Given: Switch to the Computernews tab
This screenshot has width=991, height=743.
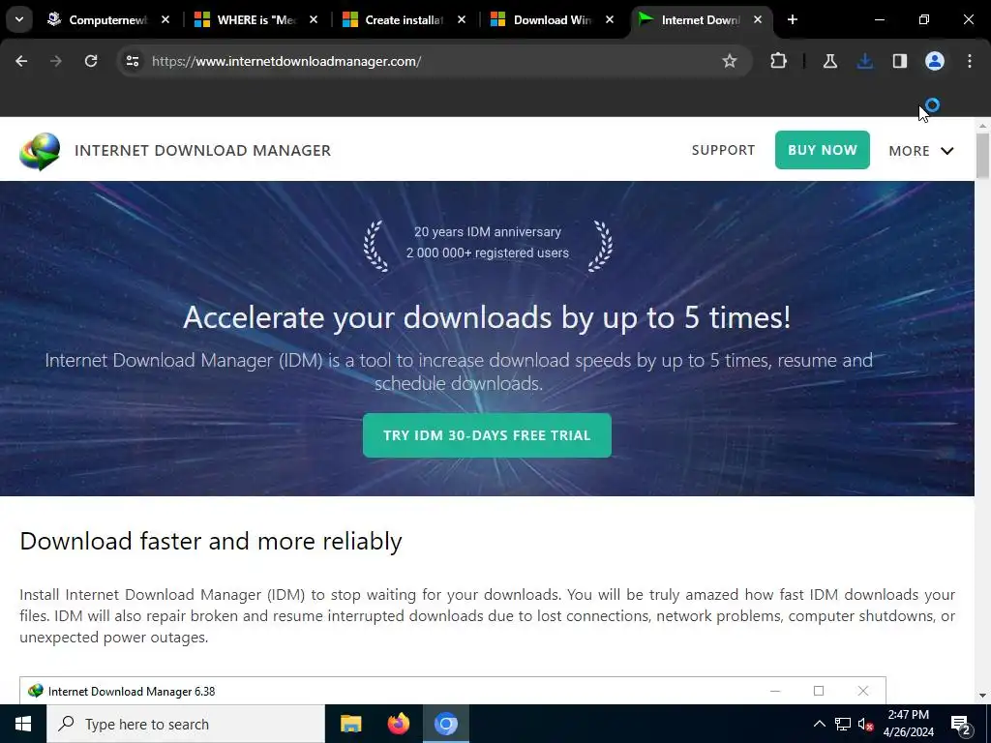Looking at the screenshot, I should point(107,19).
